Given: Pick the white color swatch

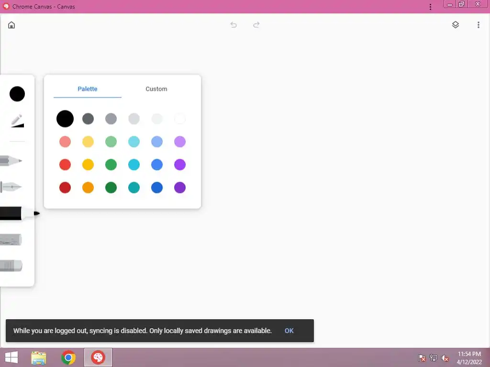Looking at the screenshot, I should tap(180, 119).
